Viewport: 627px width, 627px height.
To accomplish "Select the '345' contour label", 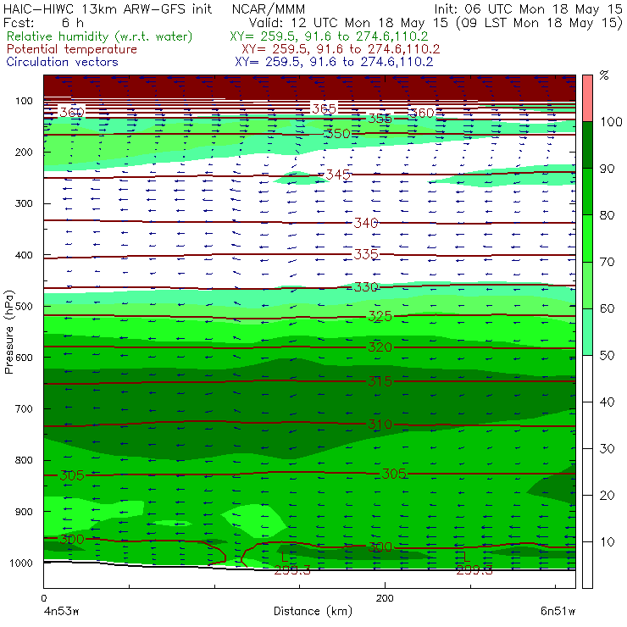I will tap(338, 175).
